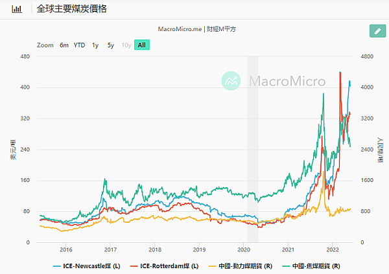Click the MacroMicro watermark logo circle
The width and height of the screenshot is (389, 274).
(x=231, y=82)
